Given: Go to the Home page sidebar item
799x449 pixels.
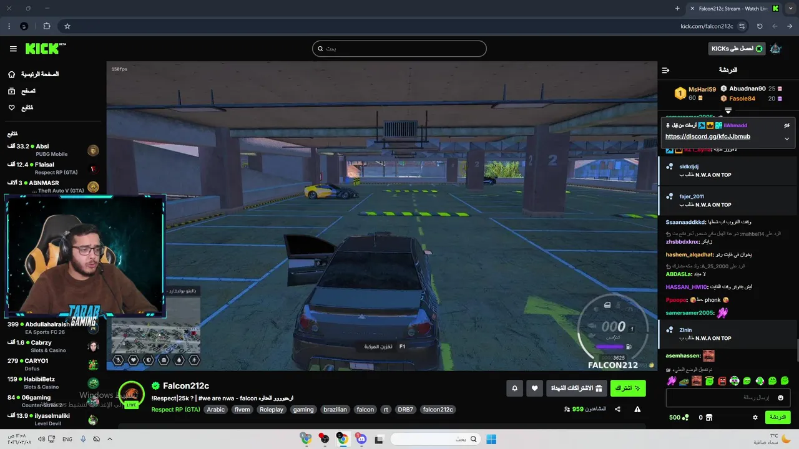Looking at the screenshot, I should [x=33, y=74].
